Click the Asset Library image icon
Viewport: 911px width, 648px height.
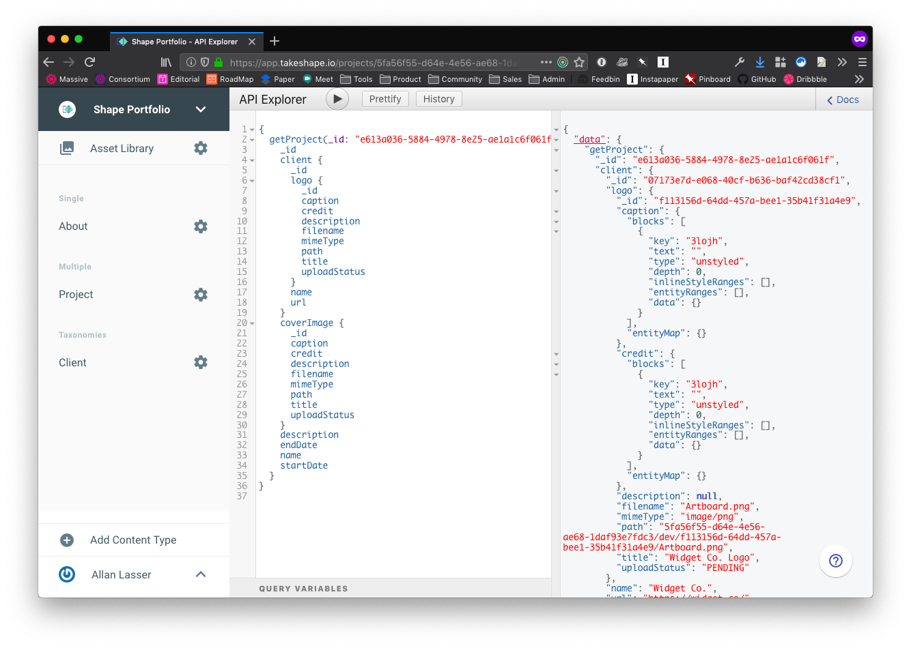[67, 148]
